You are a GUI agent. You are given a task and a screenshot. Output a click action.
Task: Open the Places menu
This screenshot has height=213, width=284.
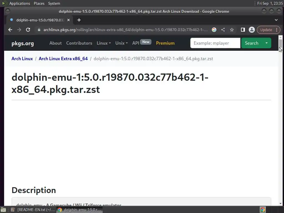click(x=39, y=3)
